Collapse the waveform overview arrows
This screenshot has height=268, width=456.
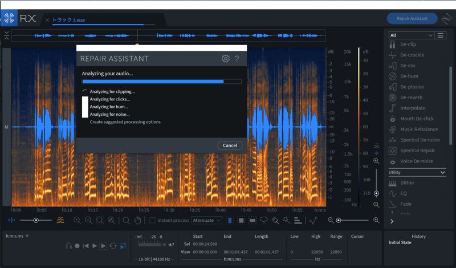[x=7, y=35]
